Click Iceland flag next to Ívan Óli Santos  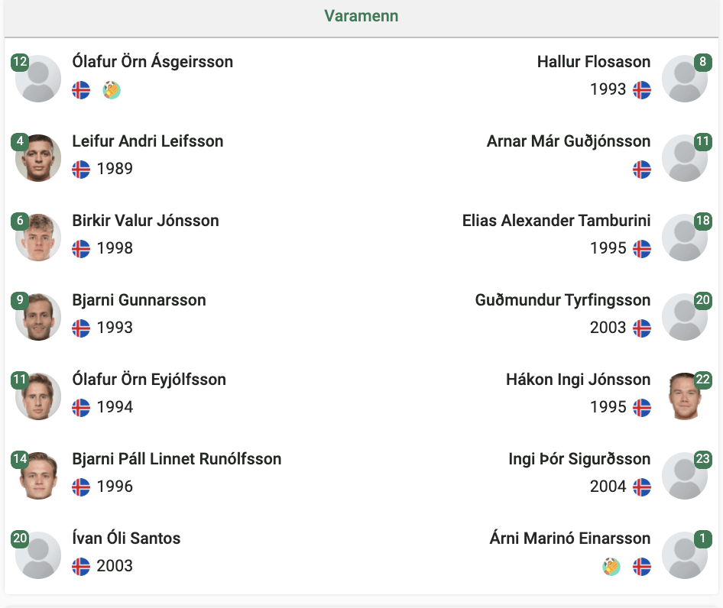click(x=81, y=567)
